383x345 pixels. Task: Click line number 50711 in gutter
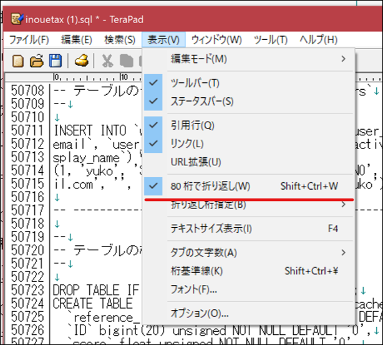(27, 130)
